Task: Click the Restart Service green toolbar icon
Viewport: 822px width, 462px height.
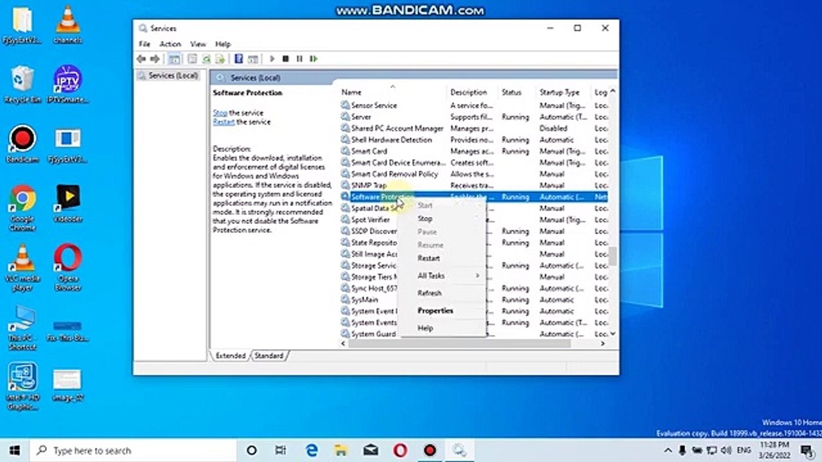Action: point(313,58)
